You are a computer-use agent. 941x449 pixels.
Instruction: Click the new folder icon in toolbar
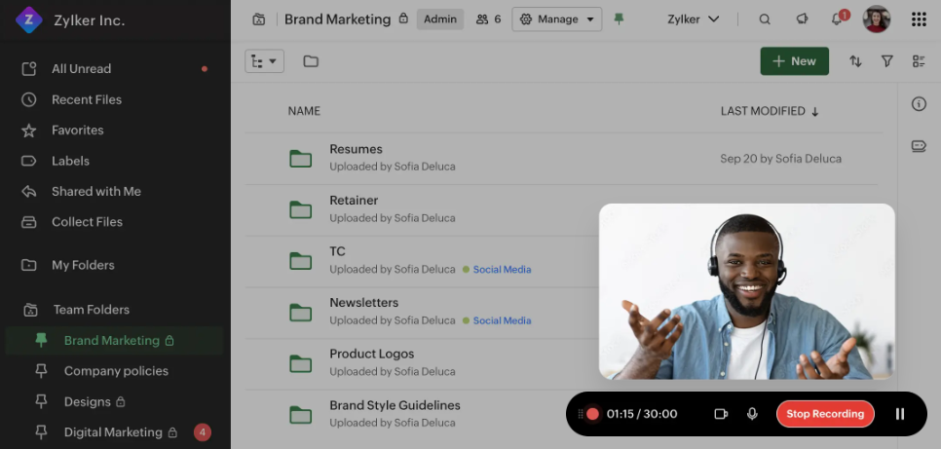coord(311,61)
